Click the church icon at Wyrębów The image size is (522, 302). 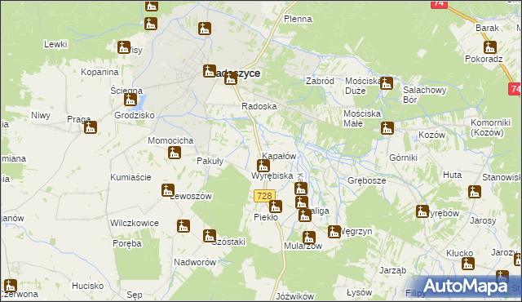[x=422, y=211]
